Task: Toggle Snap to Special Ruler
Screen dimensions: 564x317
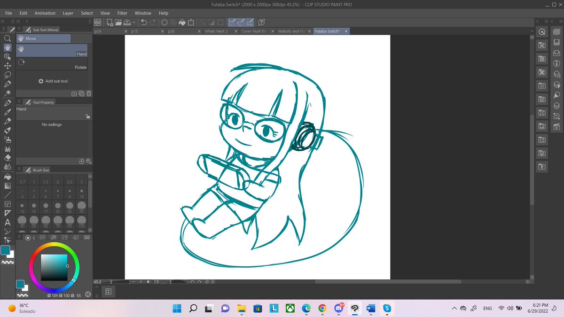Action: pyautogui.click(x=241, y=22)
